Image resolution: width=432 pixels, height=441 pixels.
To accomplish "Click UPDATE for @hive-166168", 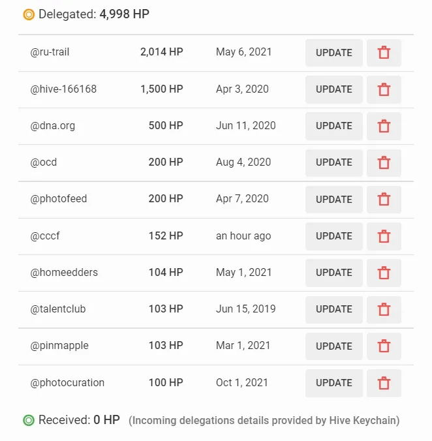I will click(334, 90).
